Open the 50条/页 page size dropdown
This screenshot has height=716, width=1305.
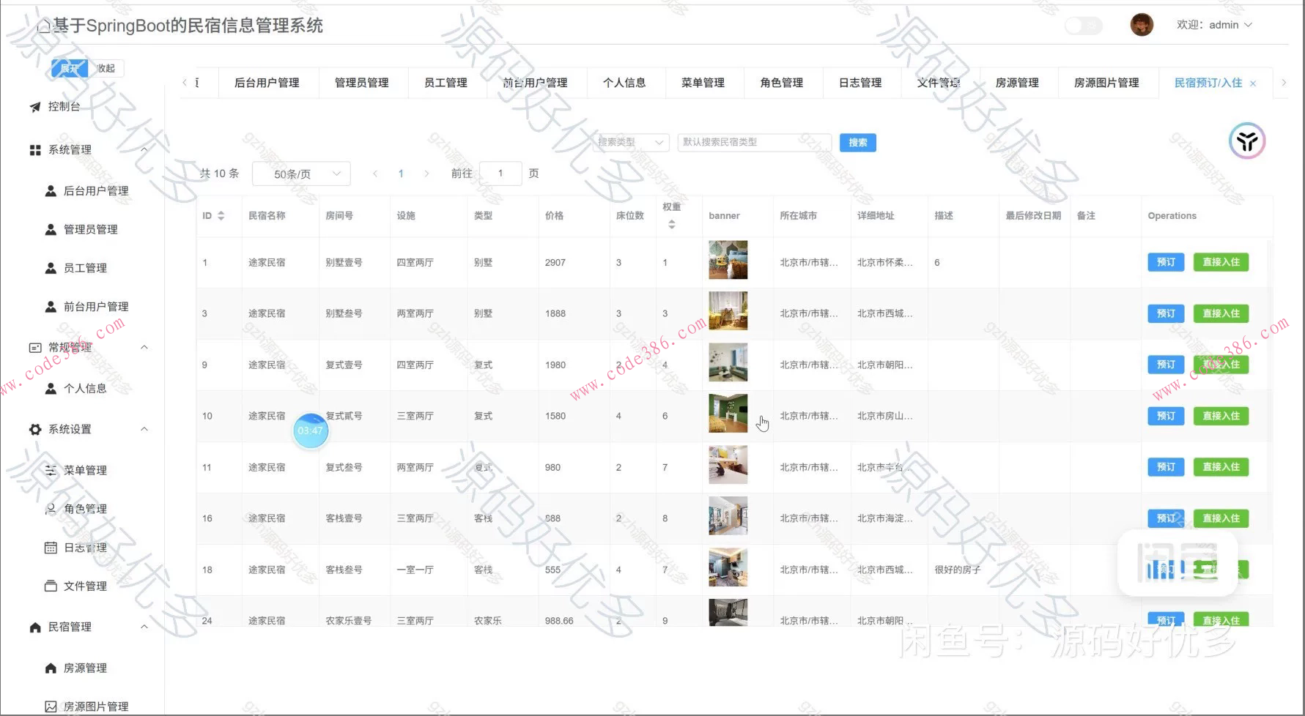[301, 174]
